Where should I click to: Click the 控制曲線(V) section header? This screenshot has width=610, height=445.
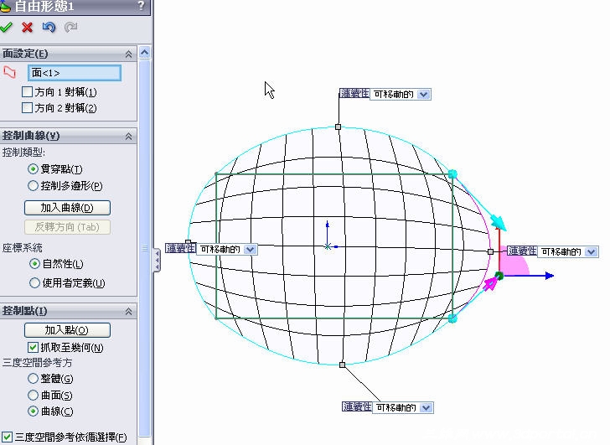coord(68,136)
